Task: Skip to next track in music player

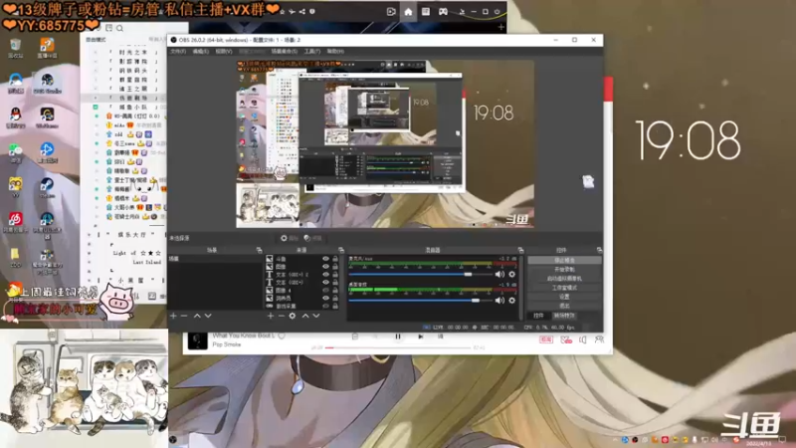Action: [420, 336]
